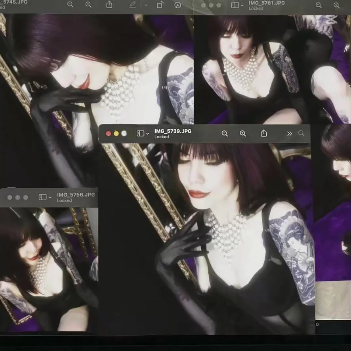Zoom in on the IMG_5739.JPG image
The height and width of the screenshot is (351, 351).
pos(243,134)
